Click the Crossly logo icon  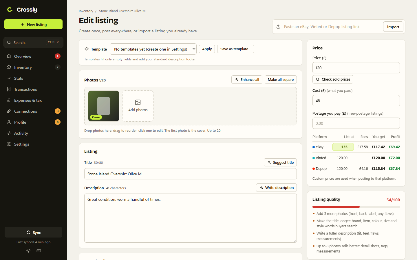pos(10,10)
